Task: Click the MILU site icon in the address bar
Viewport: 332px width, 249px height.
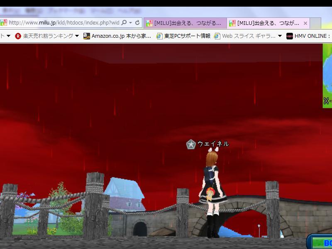Action: tap(4, 23)
